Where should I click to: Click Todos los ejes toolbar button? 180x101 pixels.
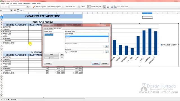tap(125, 7)
